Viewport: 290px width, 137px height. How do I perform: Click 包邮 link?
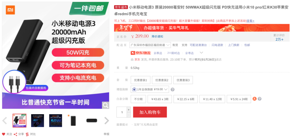point(247,45)
